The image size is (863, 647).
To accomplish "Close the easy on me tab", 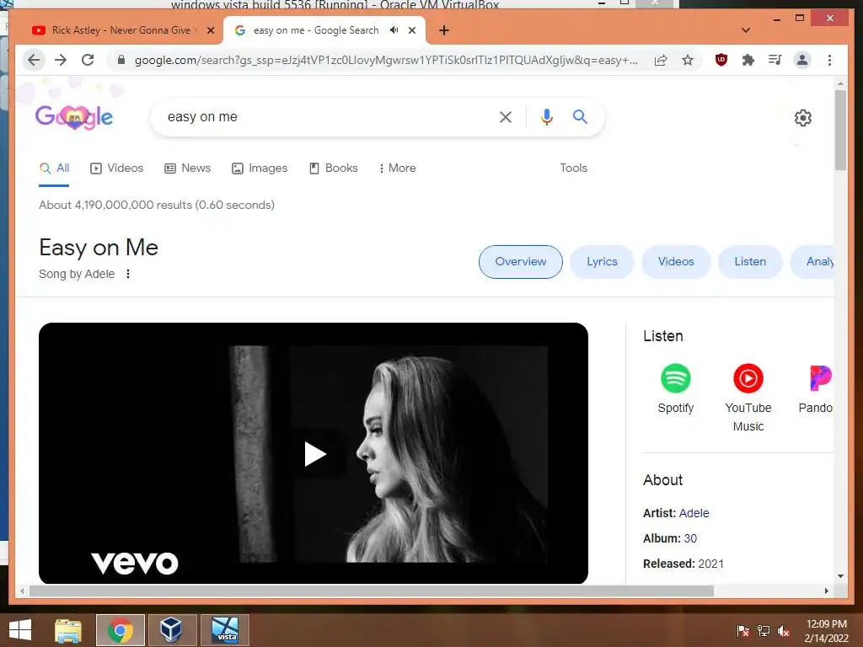I will [x=411, y=31].
